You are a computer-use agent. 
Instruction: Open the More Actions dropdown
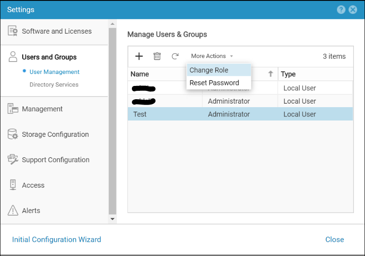[212, 56]
